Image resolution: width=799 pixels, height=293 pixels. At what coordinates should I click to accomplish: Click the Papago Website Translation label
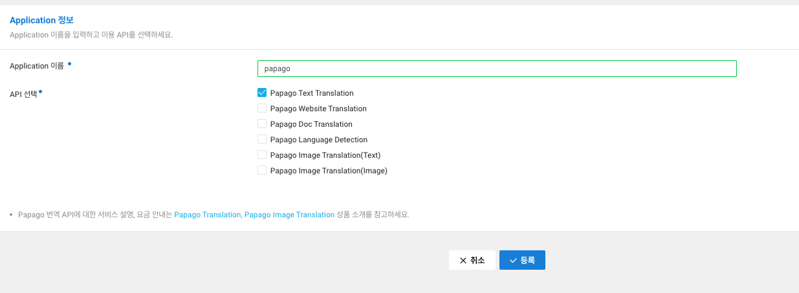point(318,109)
